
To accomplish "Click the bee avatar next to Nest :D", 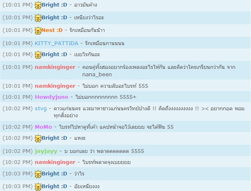I will coord(38,30).
